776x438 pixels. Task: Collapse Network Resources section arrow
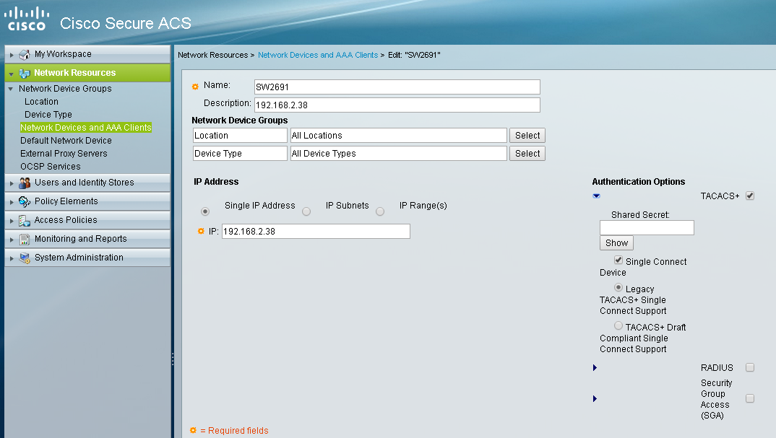12,74
